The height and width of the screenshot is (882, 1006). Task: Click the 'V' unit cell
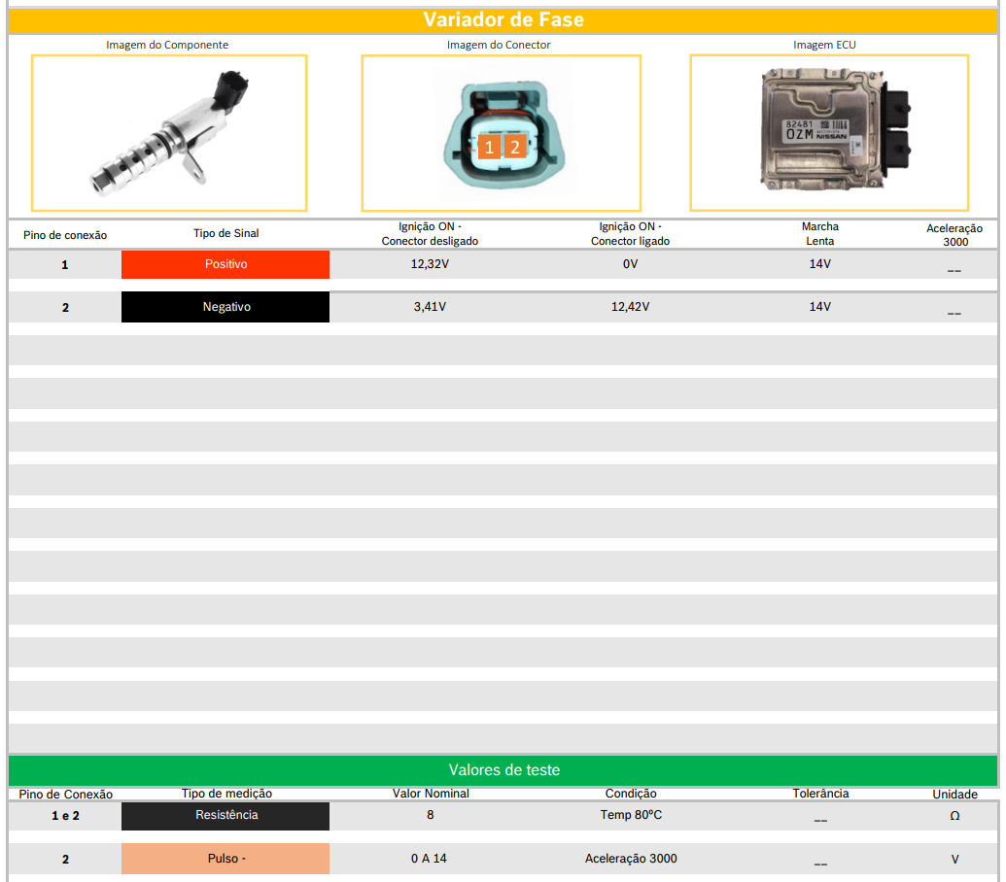click(954, 860)
